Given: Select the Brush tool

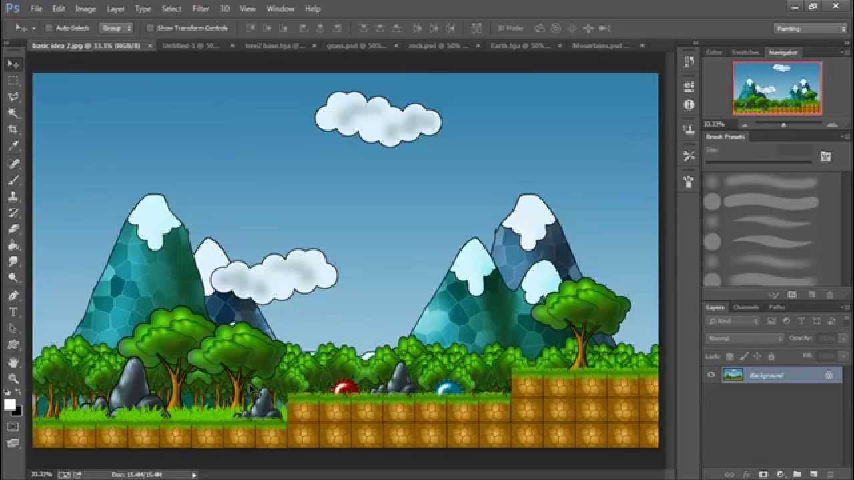Looking at the screenshot, I should pyautogui.click(x=13, y=180).
